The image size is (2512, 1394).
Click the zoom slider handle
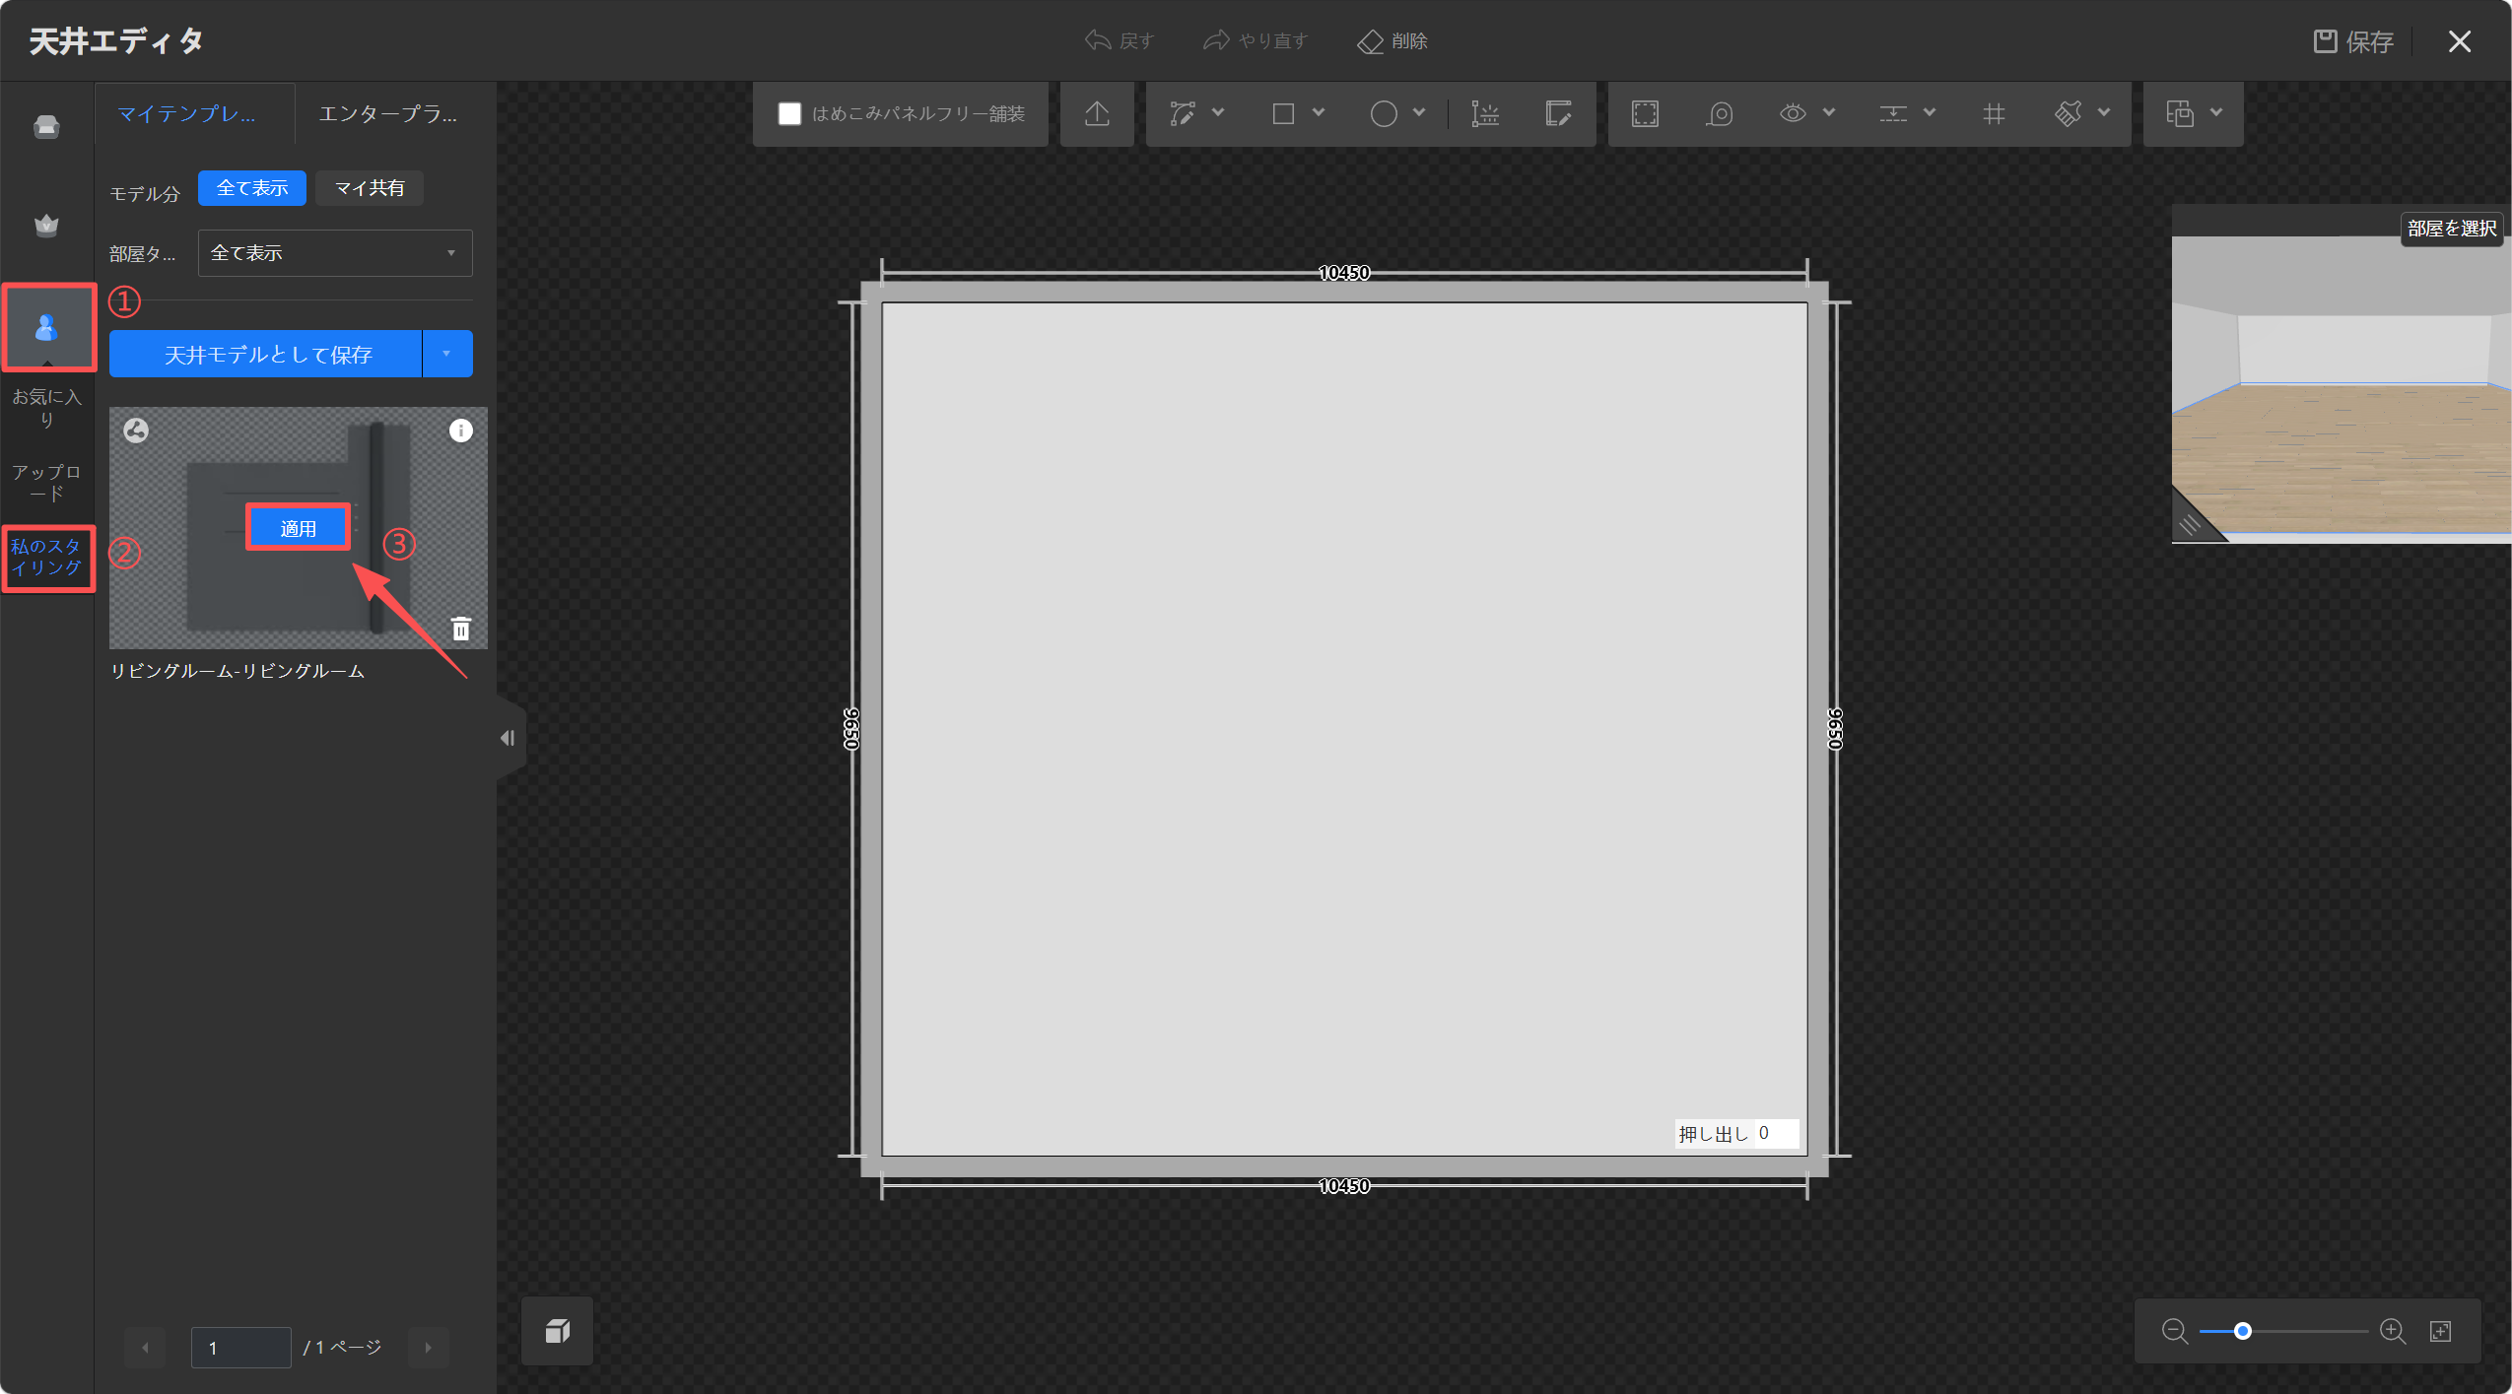2243,1332
